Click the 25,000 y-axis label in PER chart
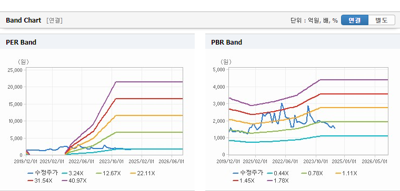 coord(15,70)
